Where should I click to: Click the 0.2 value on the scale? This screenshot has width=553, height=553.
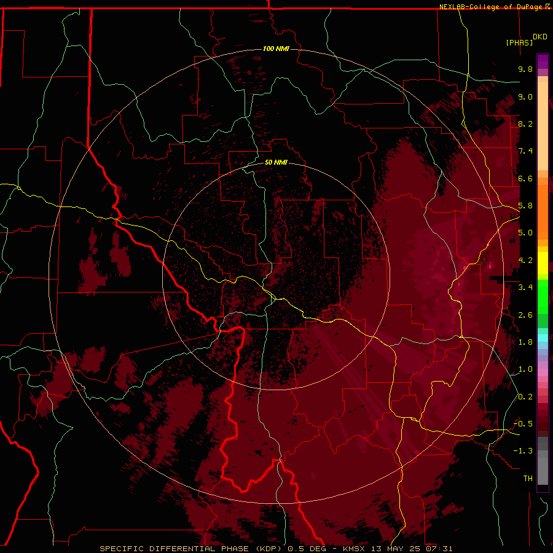click(525, 397)
